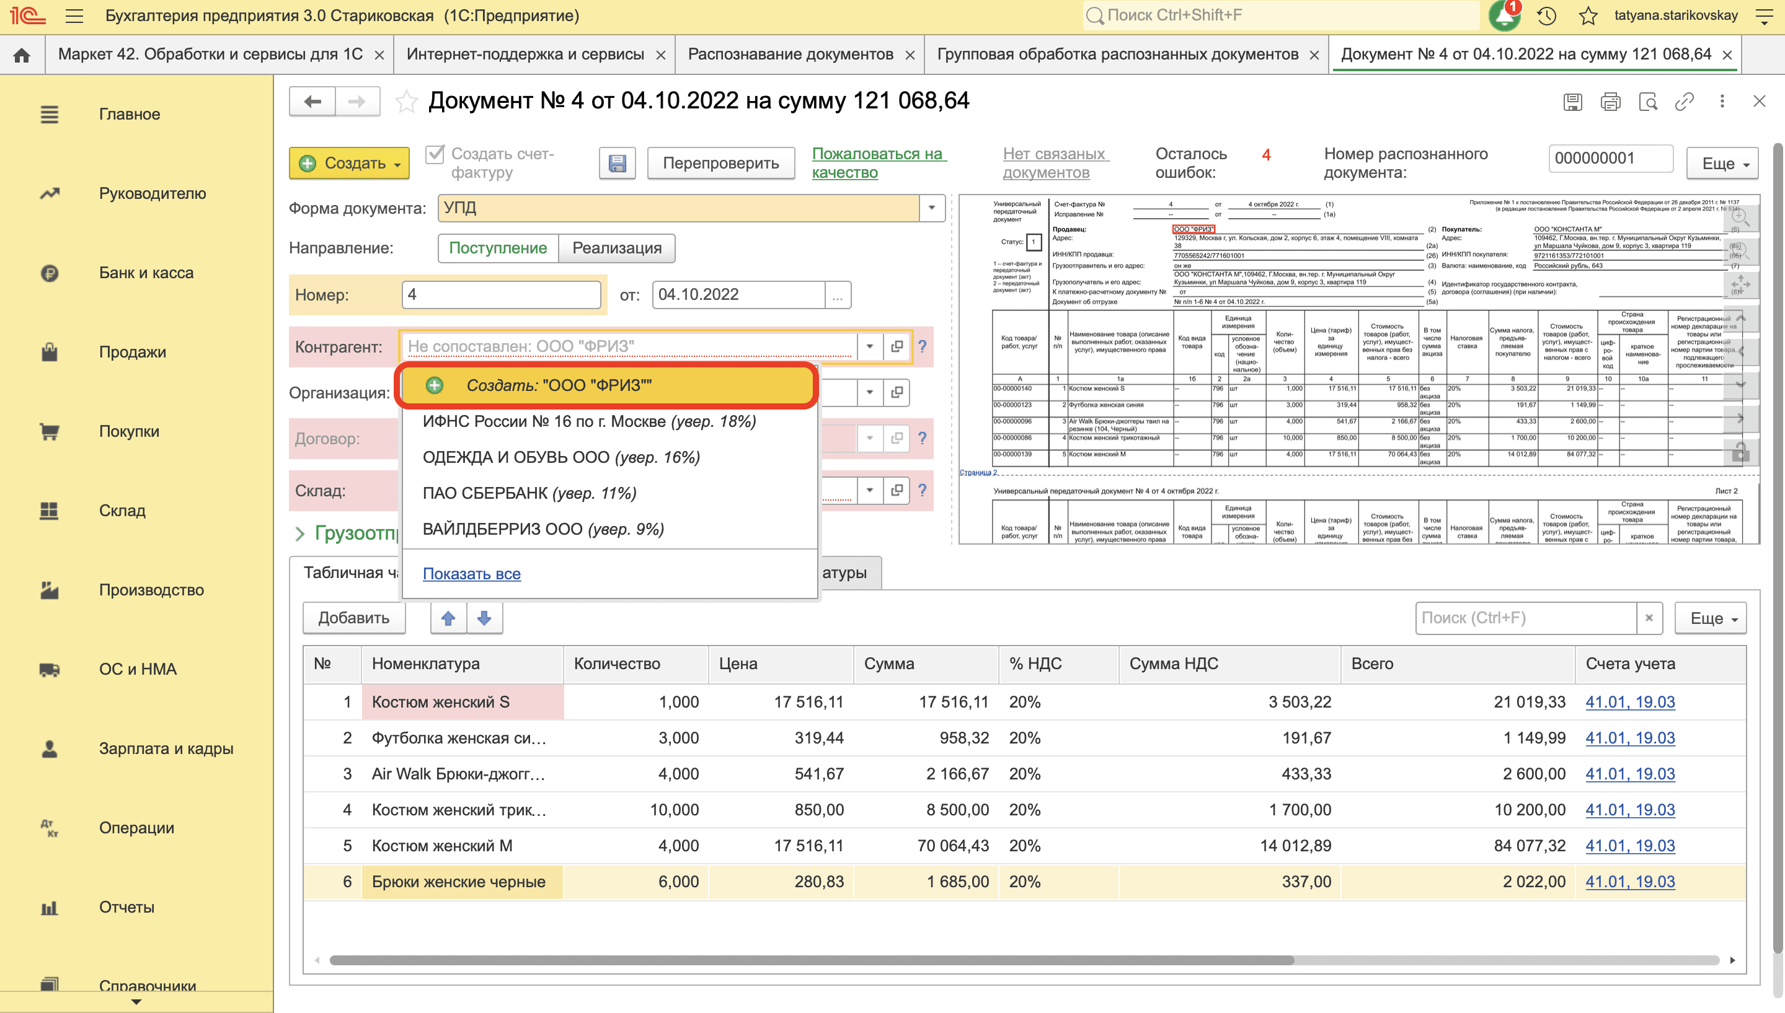Select the Реализация direction toggle

tap(617, 248)
